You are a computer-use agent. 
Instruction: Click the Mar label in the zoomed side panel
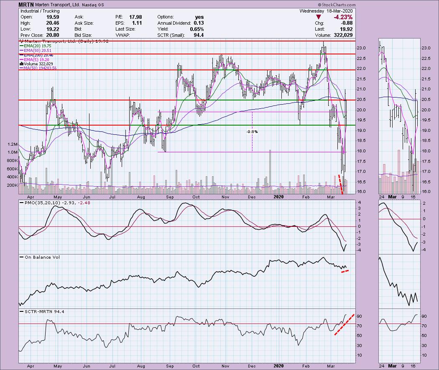[x=392, y=197]
